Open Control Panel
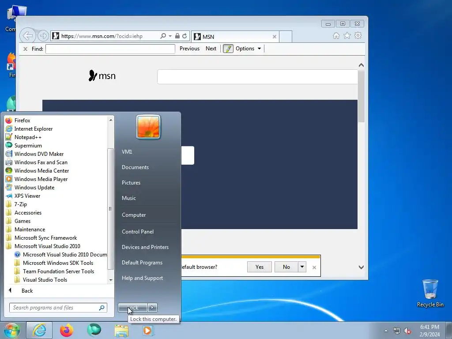Image resolution: width=452 pixels, height=339 pixels. click(x=138, y=231)
